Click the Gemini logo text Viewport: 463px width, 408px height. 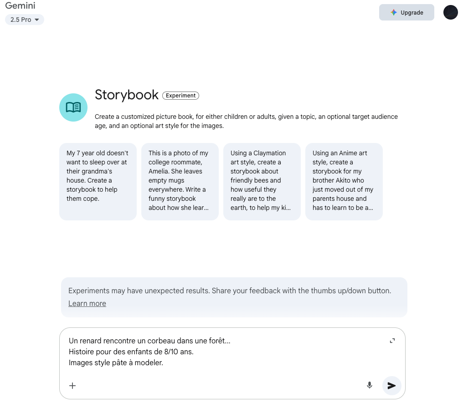point(21,6)
